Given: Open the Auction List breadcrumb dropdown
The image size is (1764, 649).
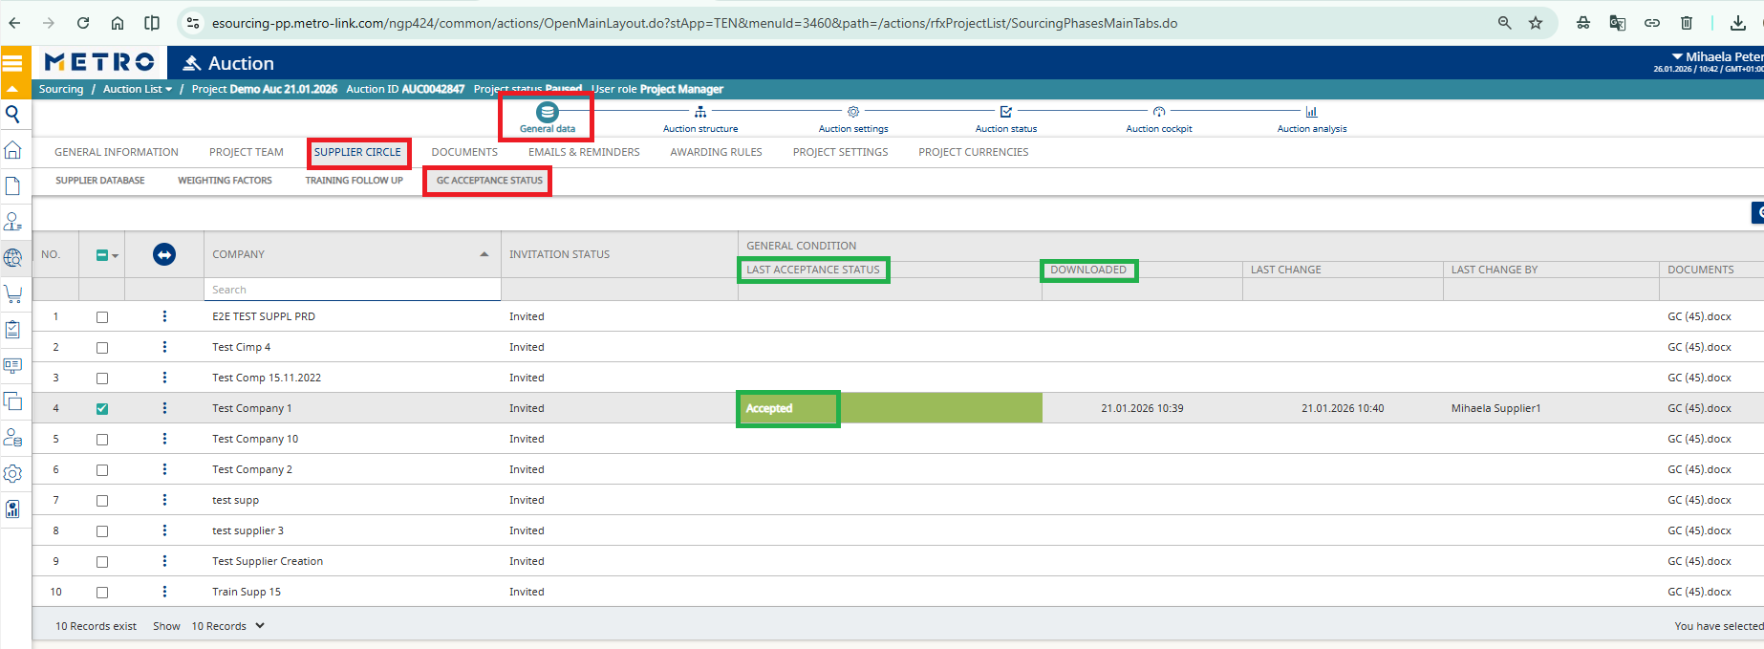Looking at the screenshot, I should point(138,89).
